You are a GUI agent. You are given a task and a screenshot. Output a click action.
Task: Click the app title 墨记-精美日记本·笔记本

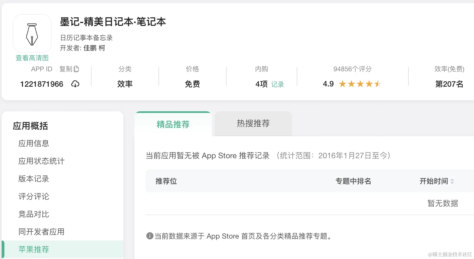(x=113, y=22)
